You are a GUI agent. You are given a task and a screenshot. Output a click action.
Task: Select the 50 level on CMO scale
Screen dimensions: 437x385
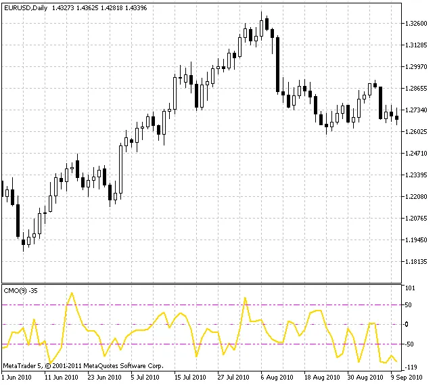pos(408,305)
